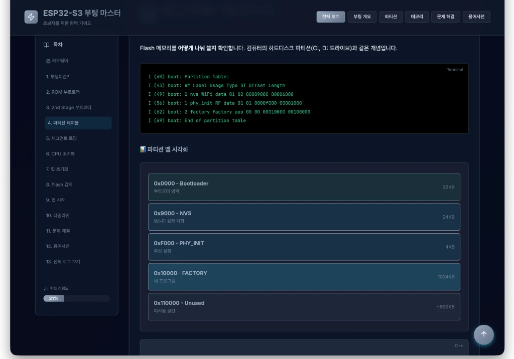Click the lightning bolt app logo

[x=31, y=17]
